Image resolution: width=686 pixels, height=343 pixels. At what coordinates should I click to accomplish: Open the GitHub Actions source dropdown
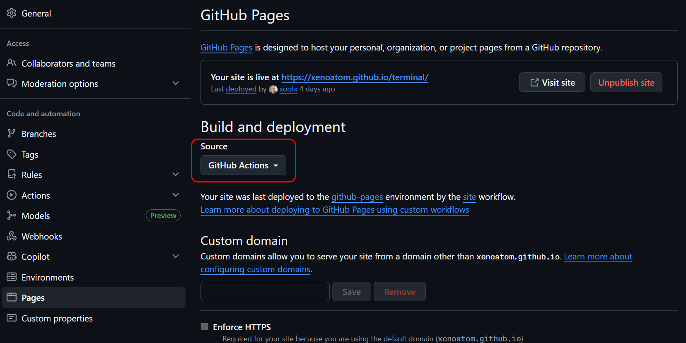[x=243, y=165]
